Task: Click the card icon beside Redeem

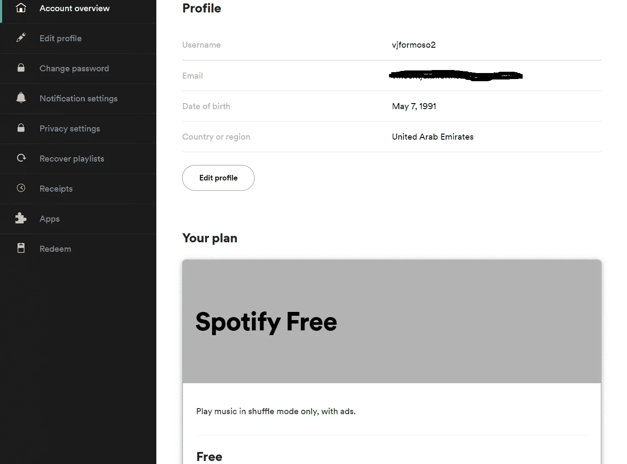Action: tap(21, 248)
